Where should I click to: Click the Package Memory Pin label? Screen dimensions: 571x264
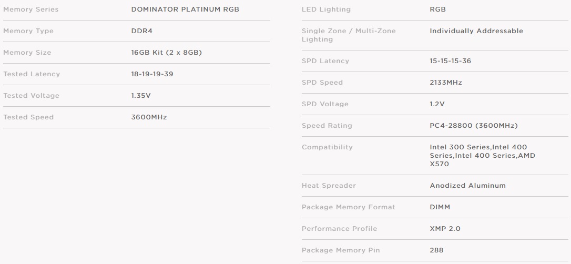click(x=341, y=250)
